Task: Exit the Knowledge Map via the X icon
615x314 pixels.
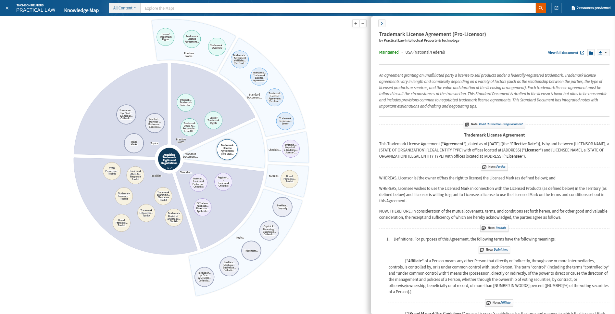Action: point(6,8)
